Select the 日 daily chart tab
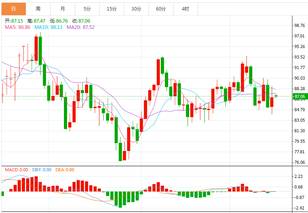 pyautogui.click(x=14, y=9)
